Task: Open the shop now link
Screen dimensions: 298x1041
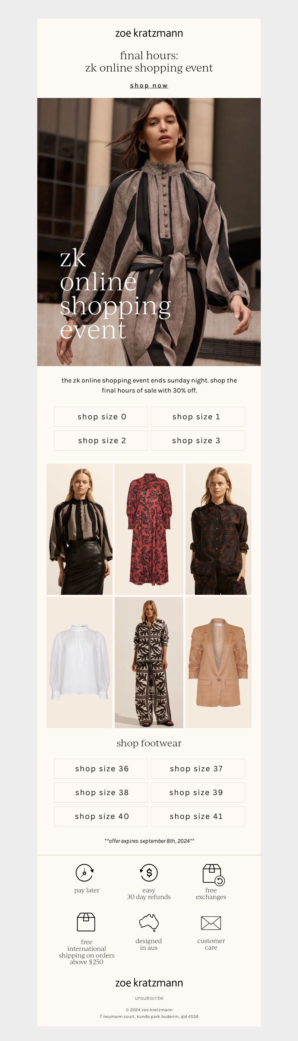Action: pyautogui.click(x=149, y=86)
